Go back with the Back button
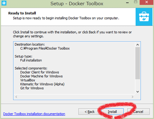Image resolution: width=154 pixels, height=119 pixels. 89,112
